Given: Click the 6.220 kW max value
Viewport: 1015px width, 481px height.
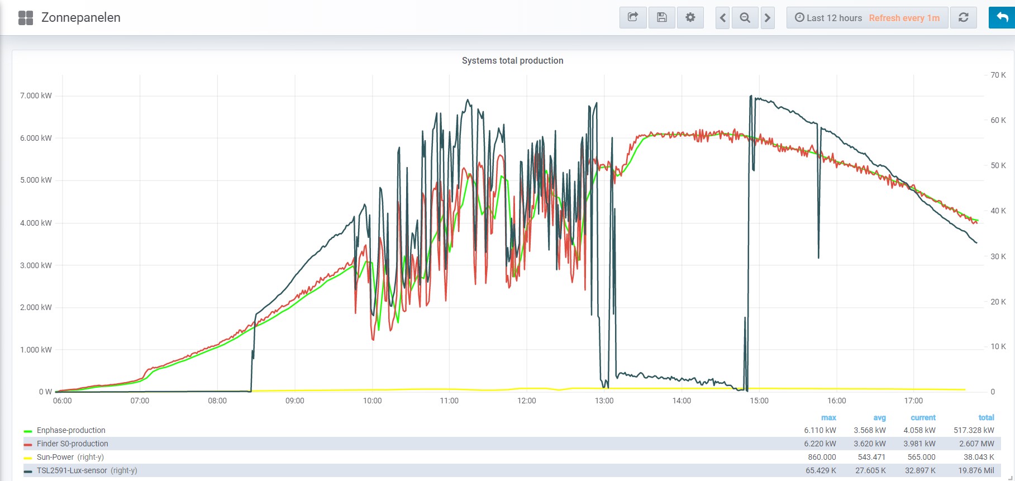Looking at the screenshot, I should (x=820, y=444).
